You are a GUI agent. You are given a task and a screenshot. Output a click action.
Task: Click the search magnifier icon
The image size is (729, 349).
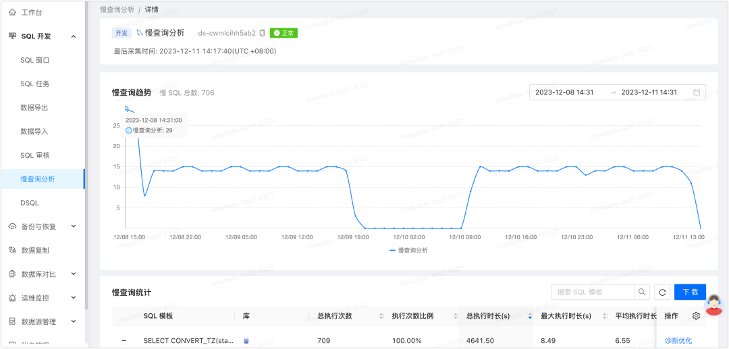click(x=642, y=292)
